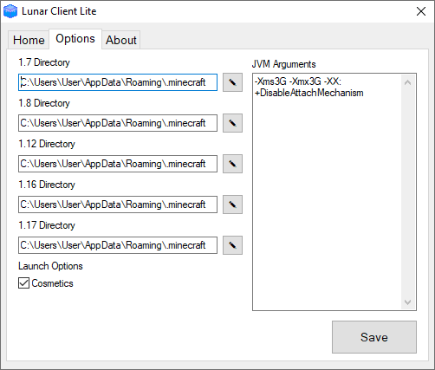
Task: Click the JVM Arguments scrollbar down arrow
Action: tap(408, 302)
